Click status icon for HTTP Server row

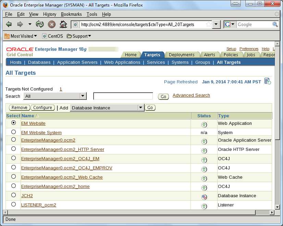click(204, 151)
